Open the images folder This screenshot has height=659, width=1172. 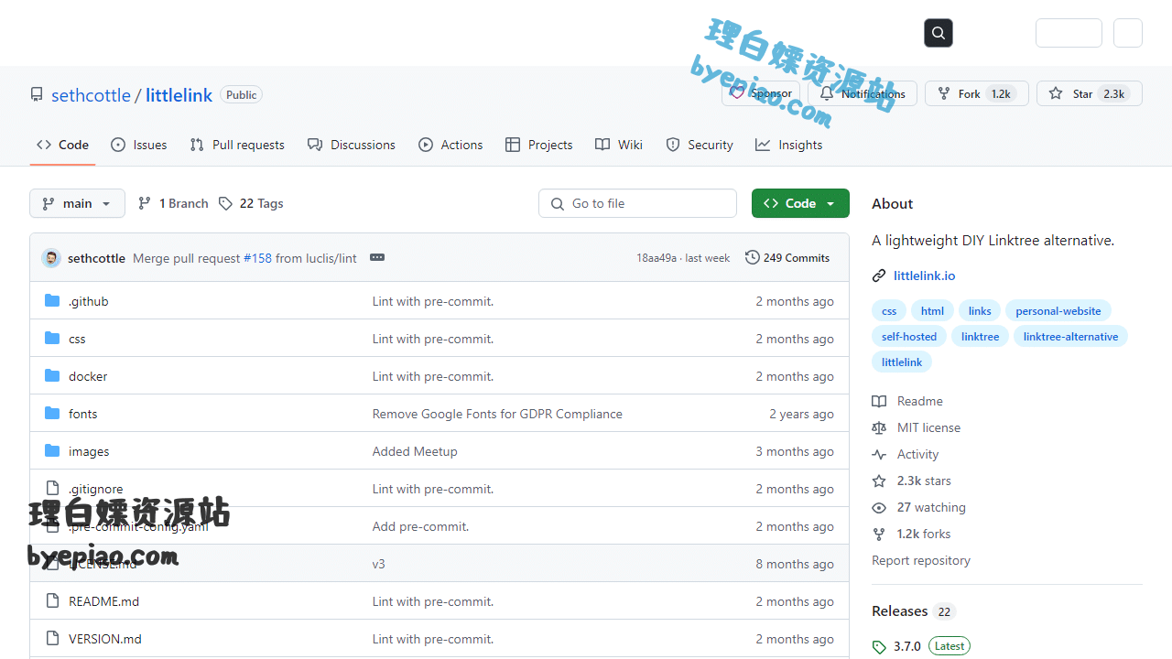(x=89, y=451)
